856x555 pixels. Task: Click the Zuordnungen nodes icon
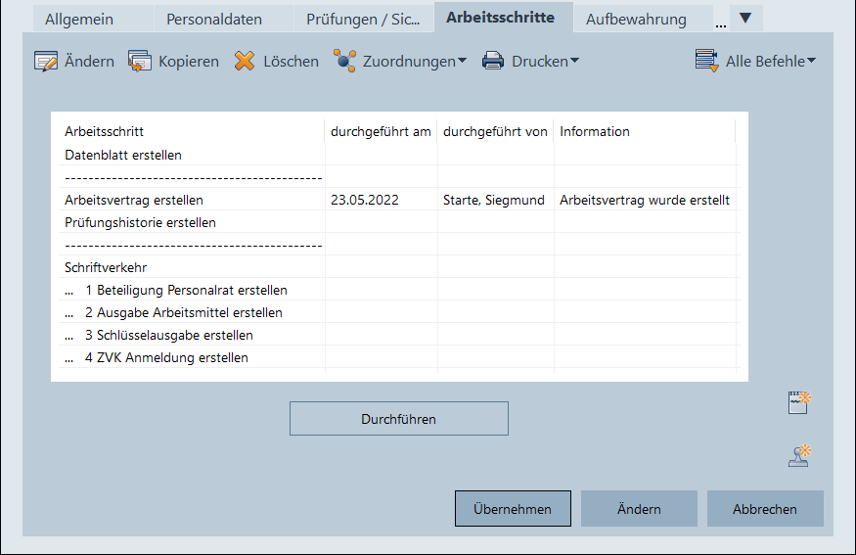(x=344, y=62)
